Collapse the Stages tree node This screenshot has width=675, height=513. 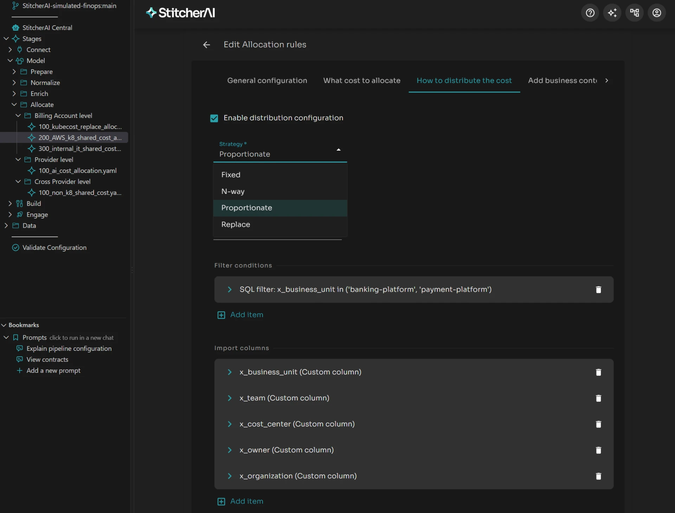(6, 38)
